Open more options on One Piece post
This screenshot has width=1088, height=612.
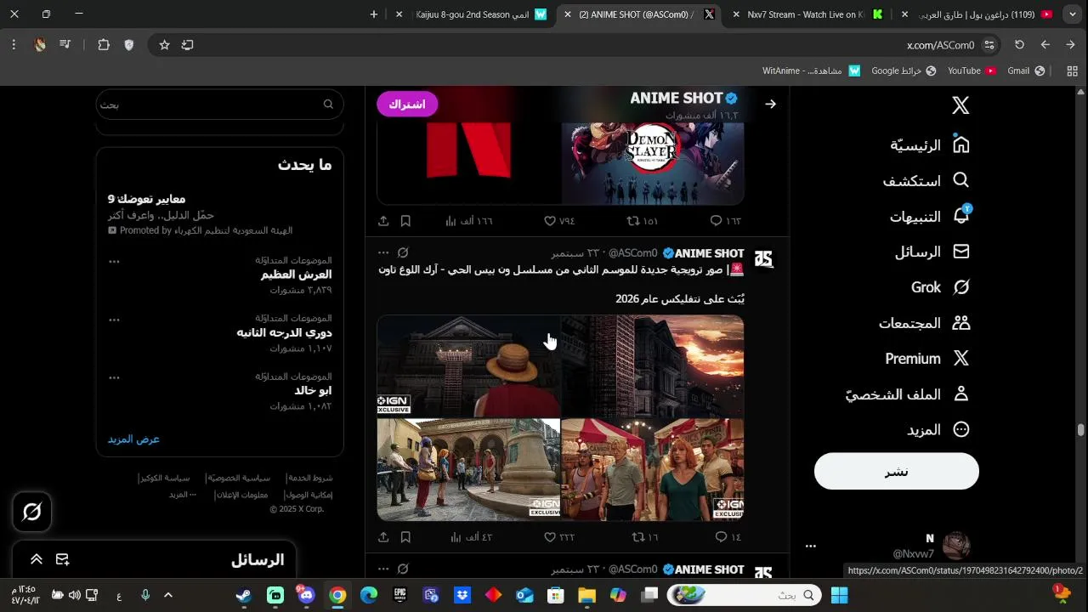pos(383,252)
